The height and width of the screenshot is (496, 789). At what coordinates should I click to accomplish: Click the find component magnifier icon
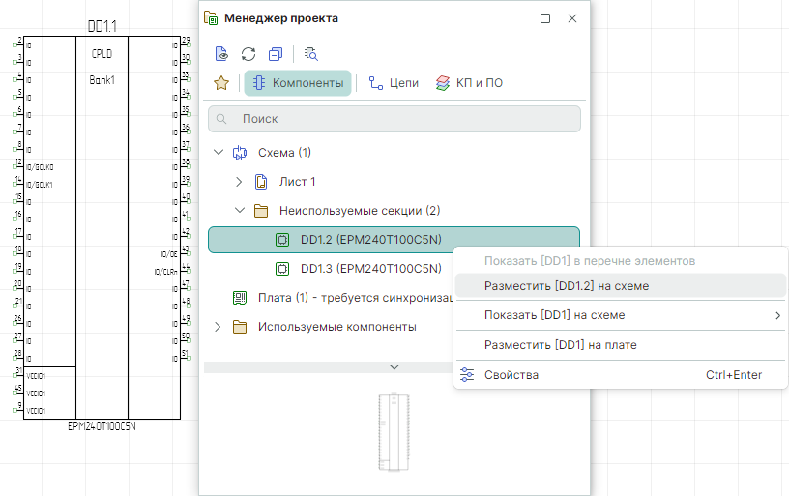coord(310,54)
